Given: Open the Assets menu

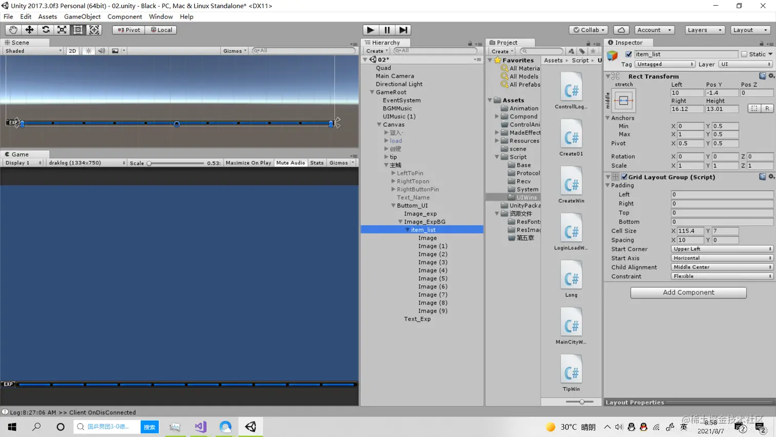Looking at the screenshot, I should (x=47, y=16).
